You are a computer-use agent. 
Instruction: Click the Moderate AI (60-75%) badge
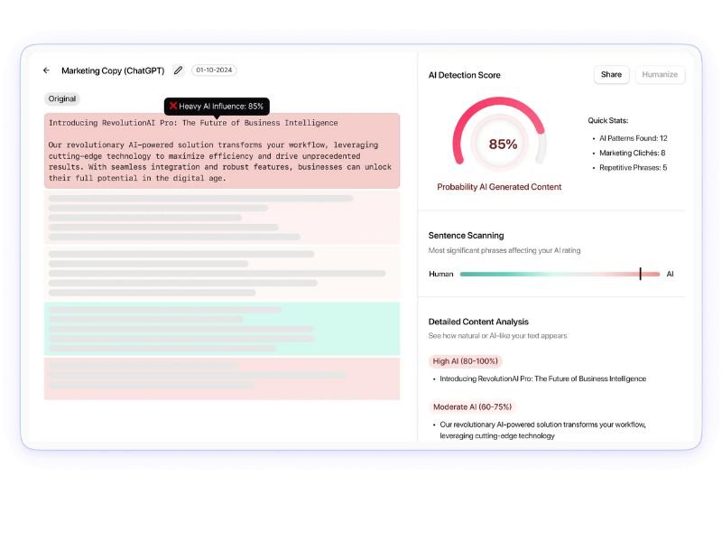[472, 407]
